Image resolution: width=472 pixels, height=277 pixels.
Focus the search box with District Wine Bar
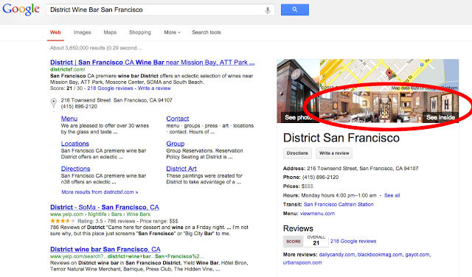160,10
